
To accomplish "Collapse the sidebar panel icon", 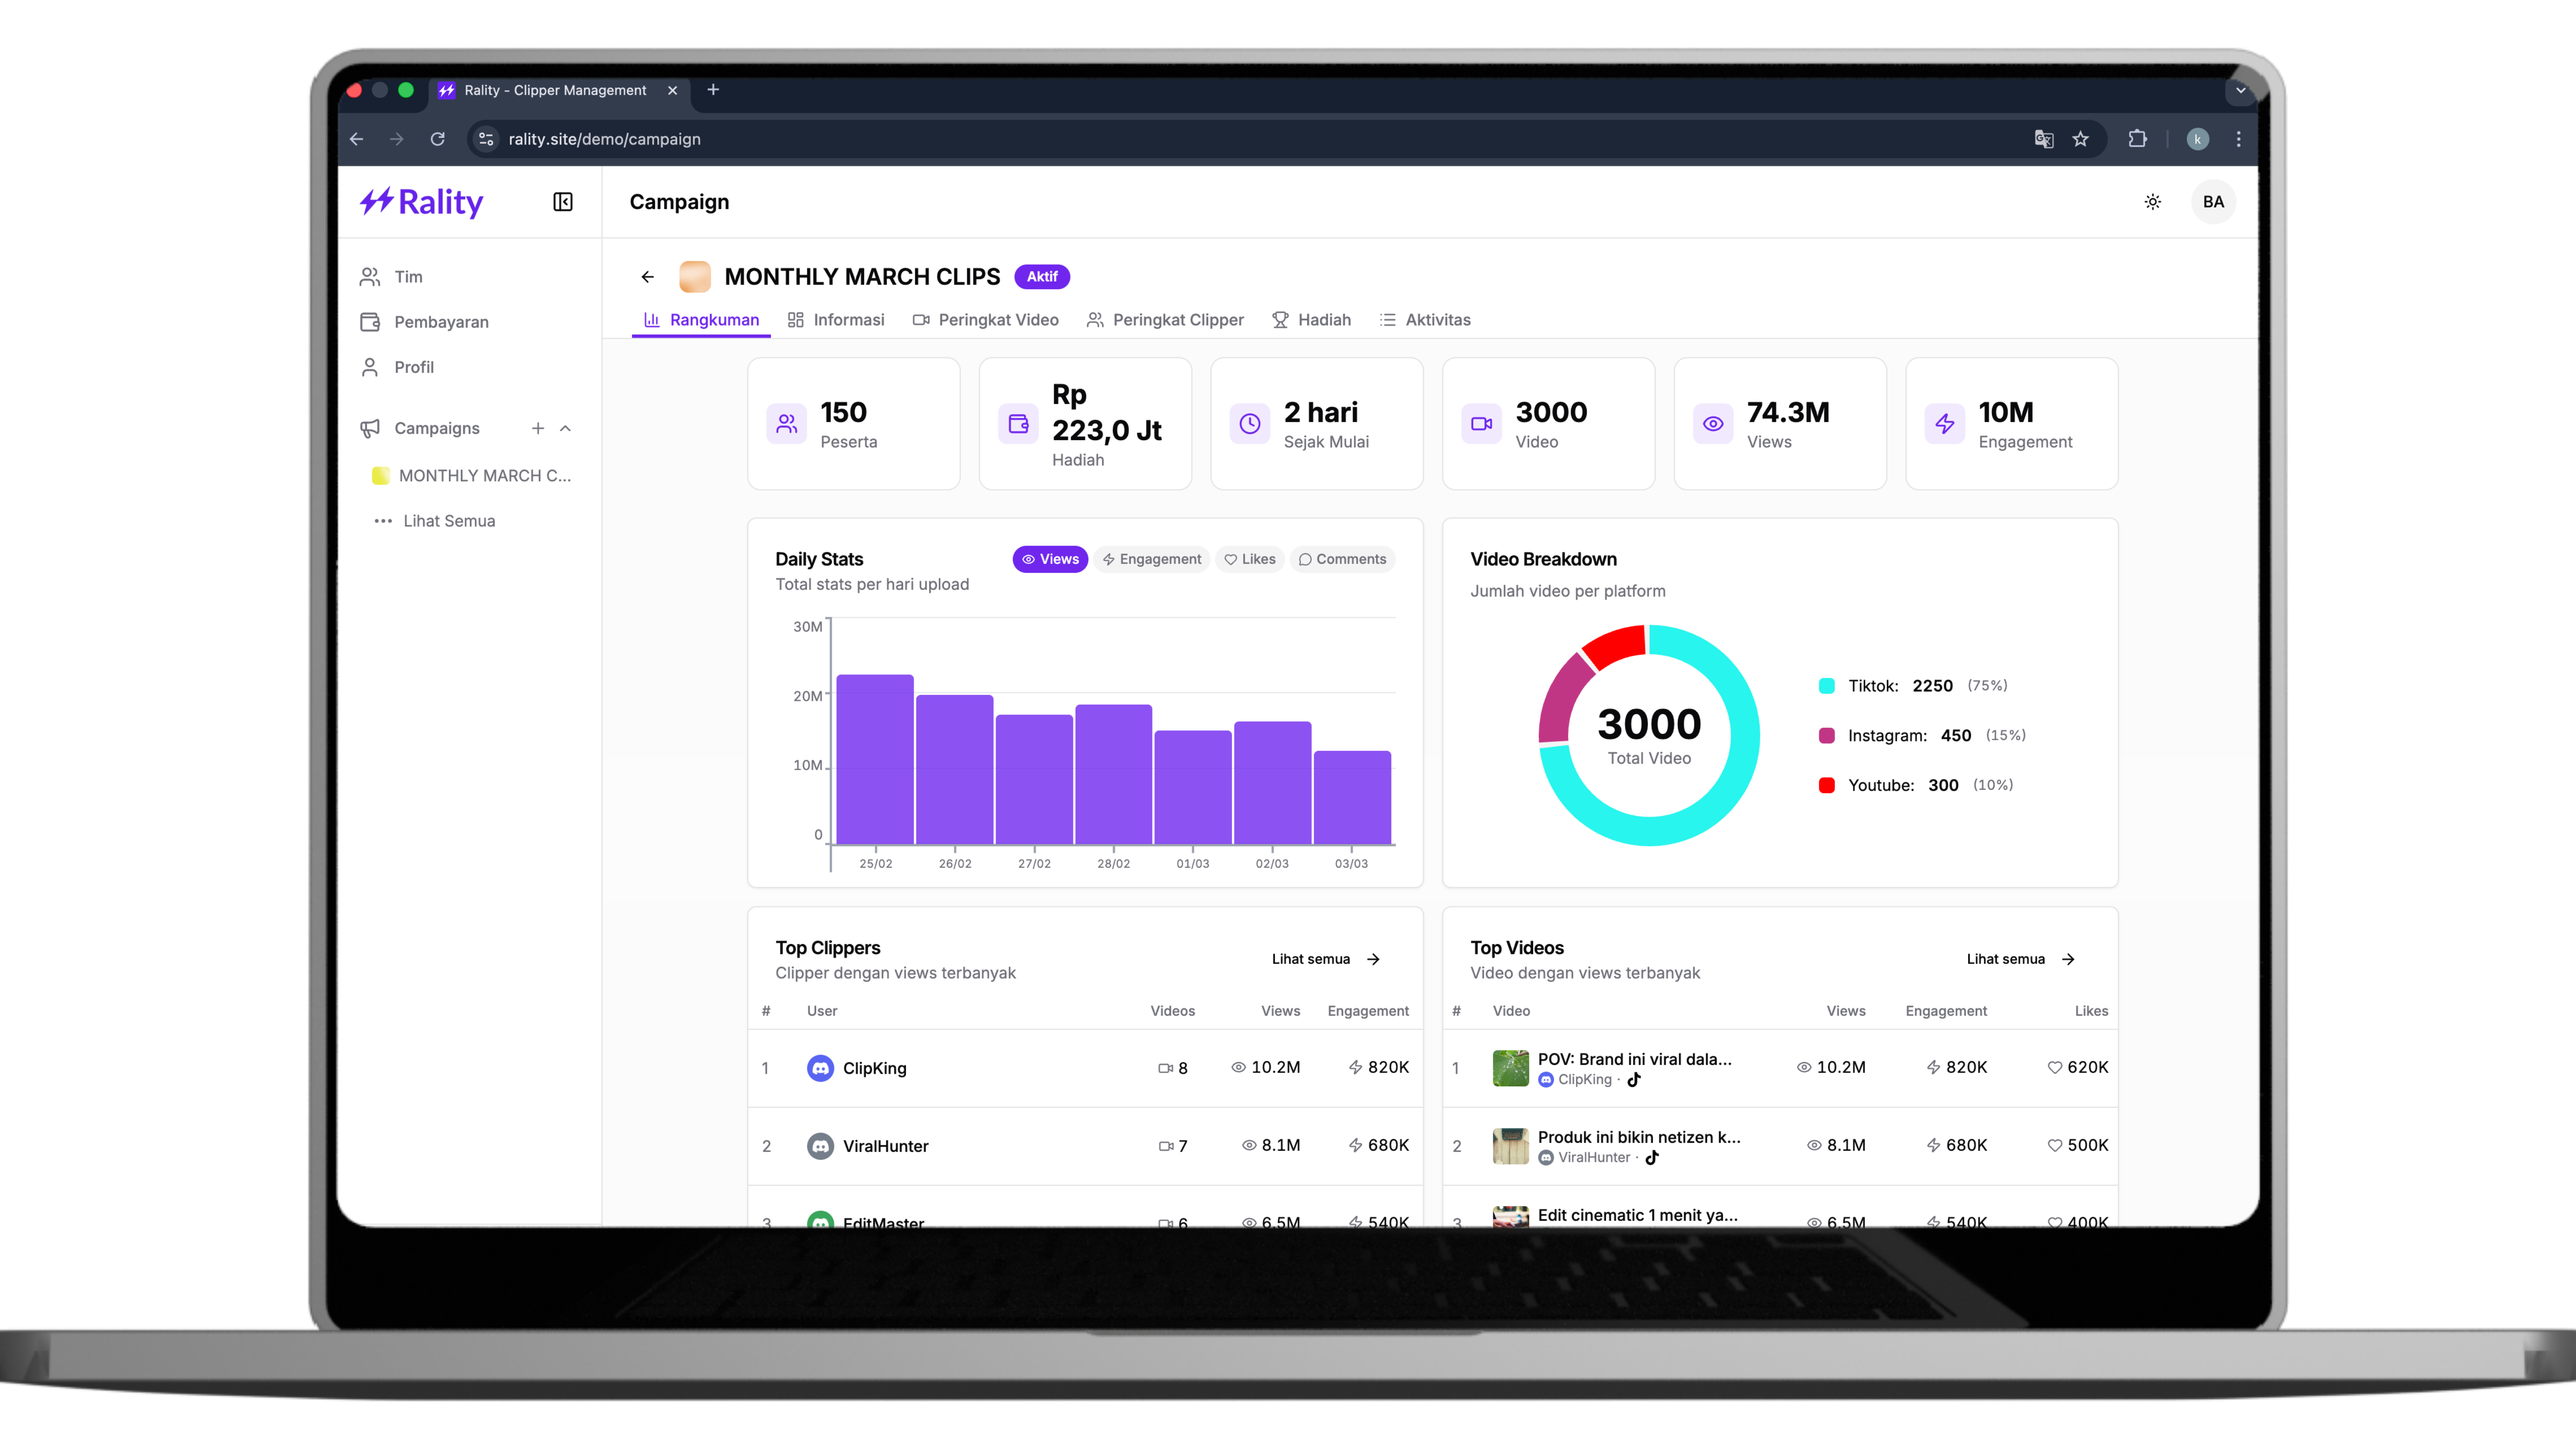I will (563, 202).
